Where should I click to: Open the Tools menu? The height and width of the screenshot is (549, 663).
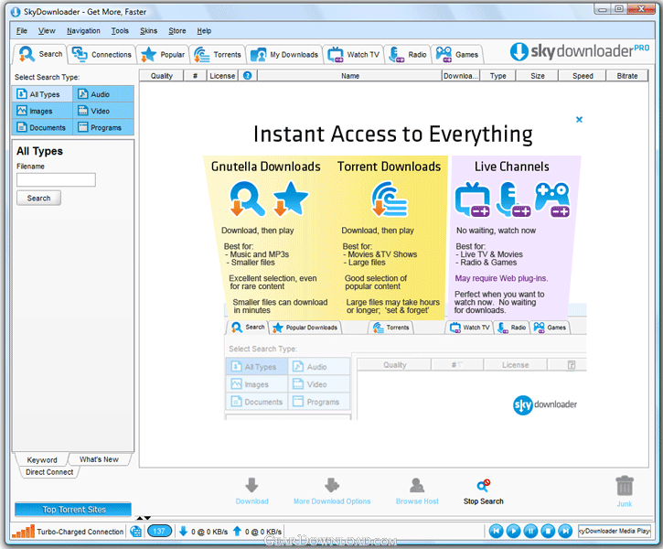[x=120, y=31]
